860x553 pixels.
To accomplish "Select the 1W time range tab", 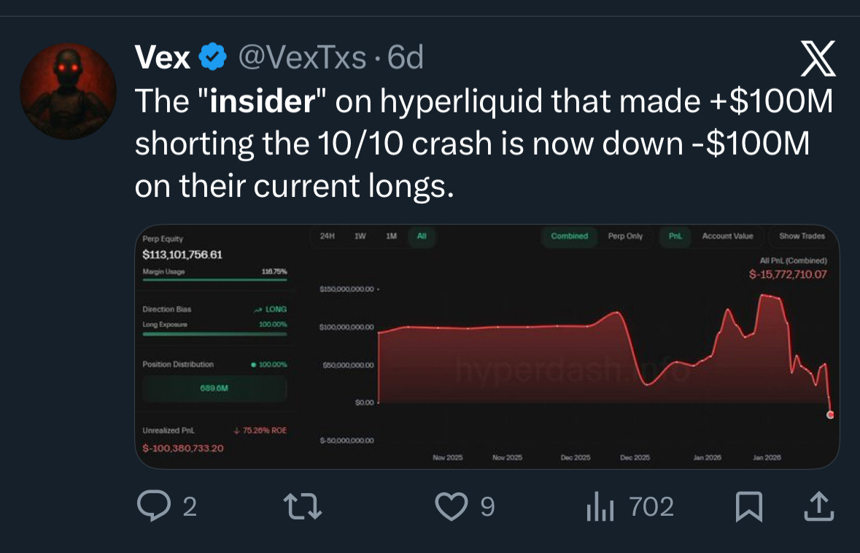I will click(x=360, y=236).
